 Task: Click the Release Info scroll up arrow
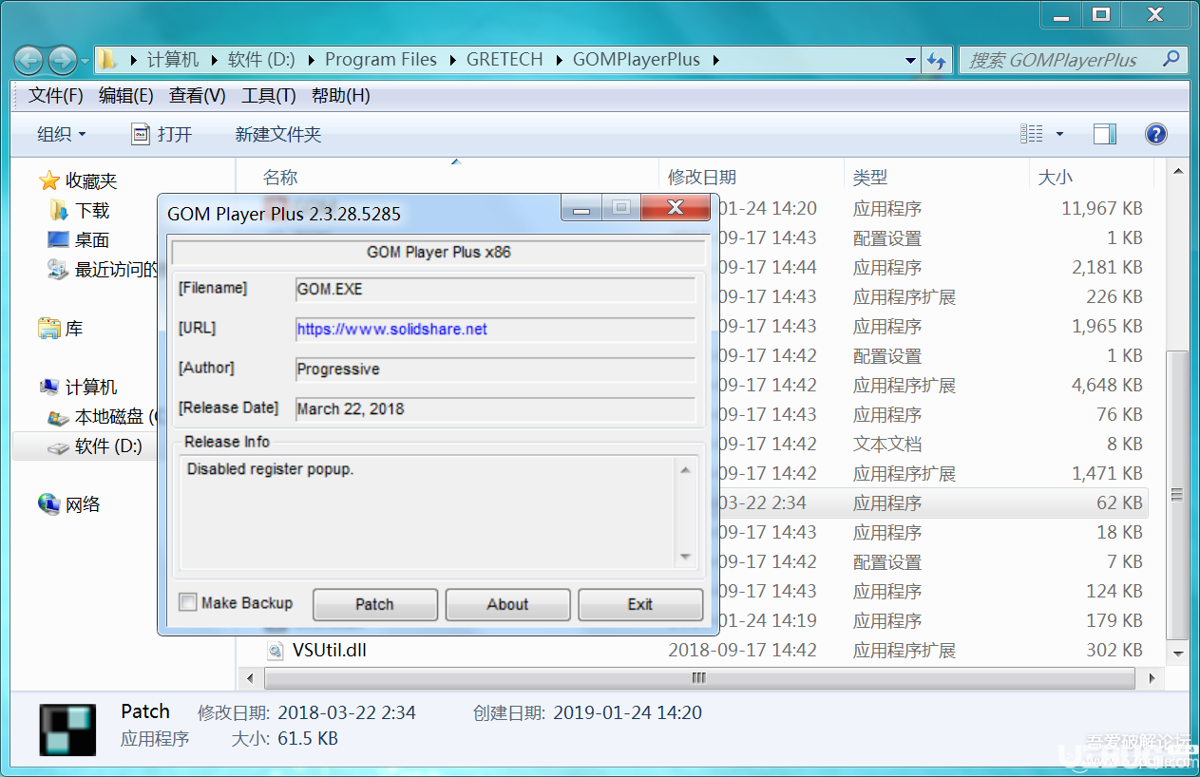point(685,469)
